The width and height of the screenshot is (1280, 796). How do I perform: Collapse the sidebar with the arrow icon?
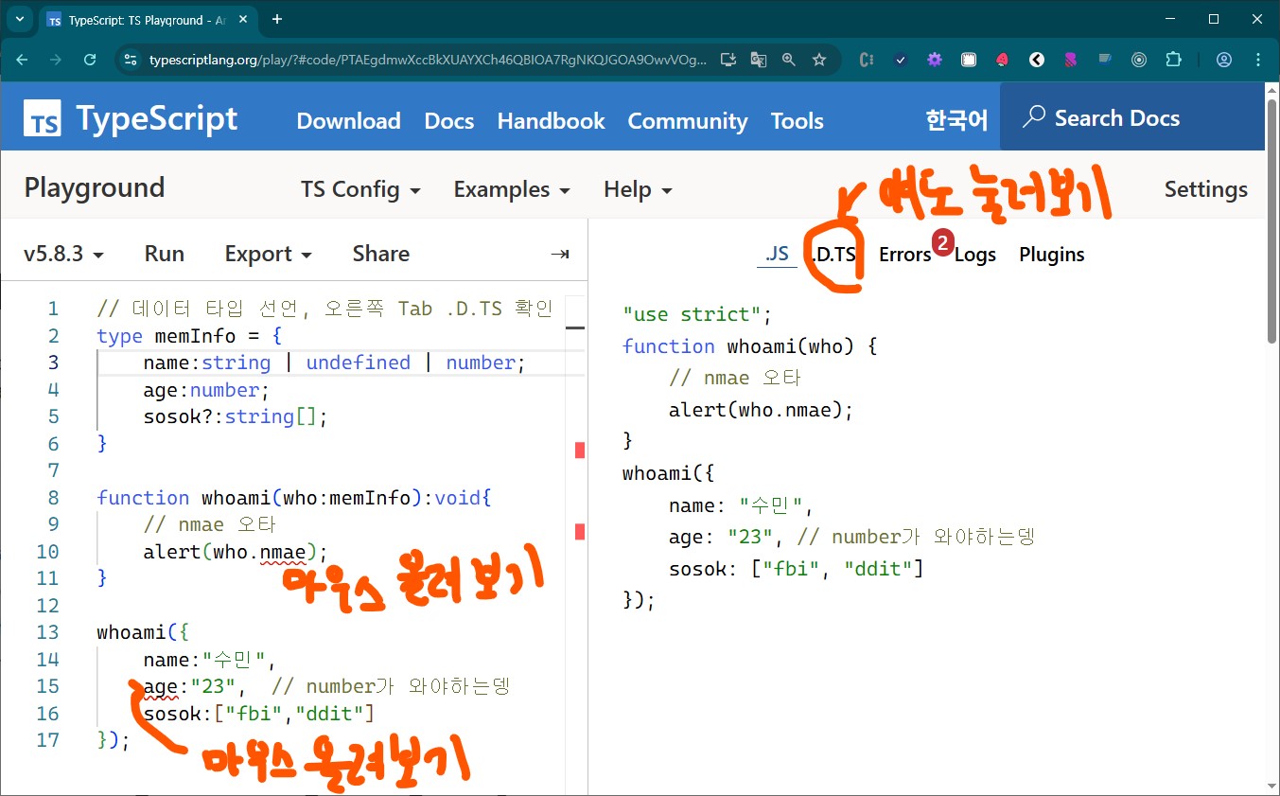(560, 254)
